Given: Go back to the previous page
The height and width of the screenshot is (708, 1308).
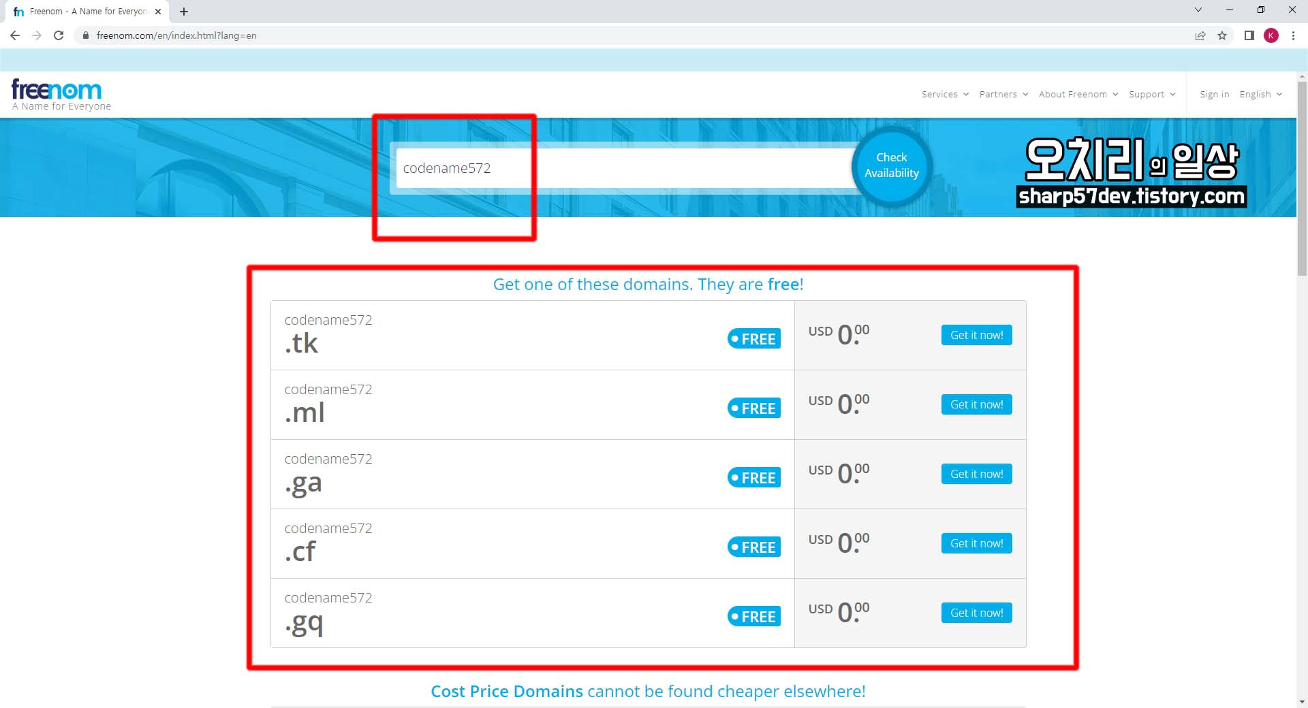Looking at the screenshot, I should click(x=15, y=35).
